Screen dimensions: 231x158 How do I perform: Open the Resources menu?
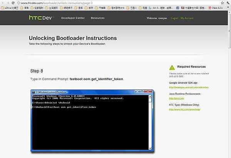(97, 18)
